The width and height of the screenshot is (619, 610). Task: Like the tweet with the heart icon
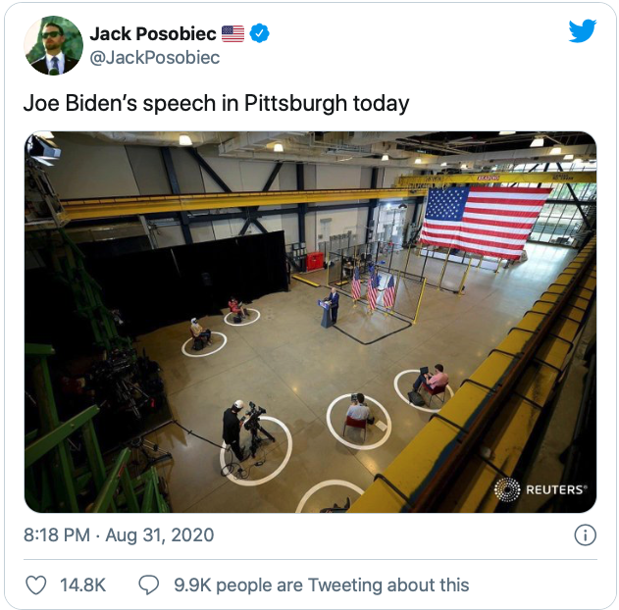(35, 585)
